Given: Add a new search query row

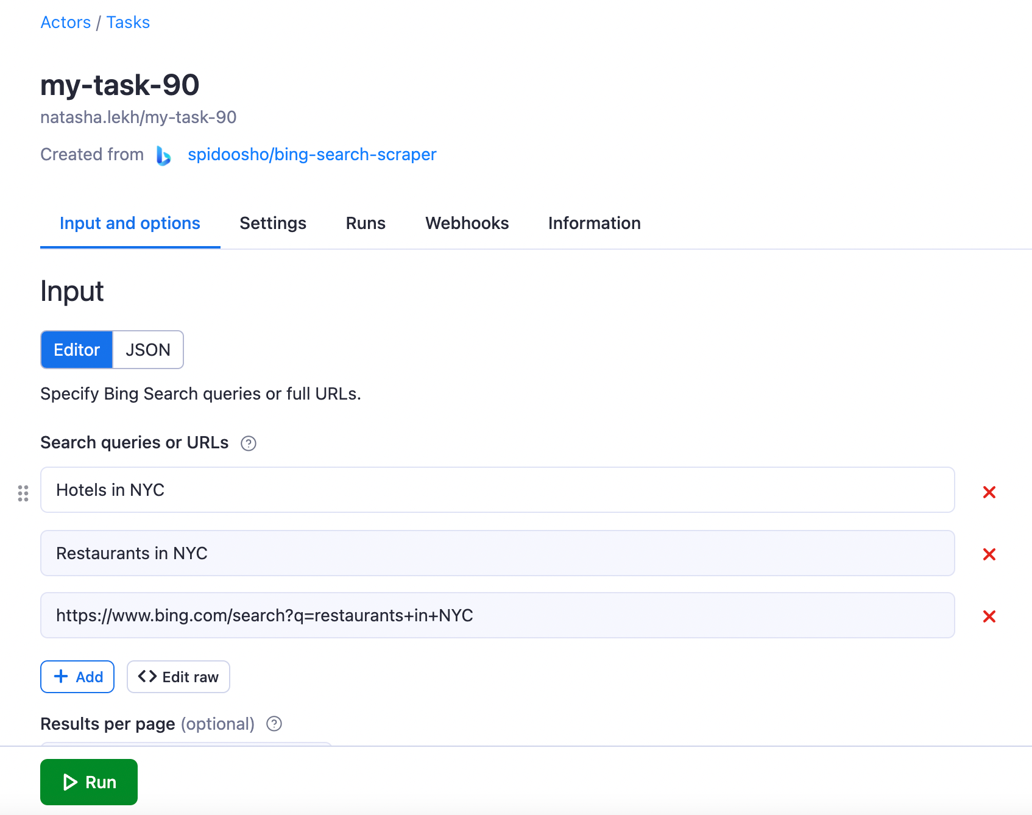Looking at the screenshot, I should [77, 677].
